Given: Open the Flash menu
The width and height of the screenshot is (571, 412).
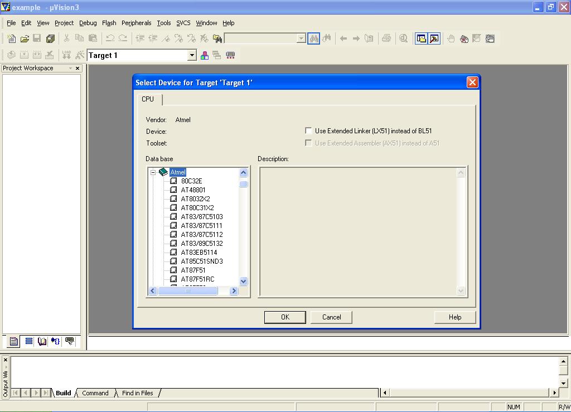Looking at the screenshot, I should click(109, 23).
